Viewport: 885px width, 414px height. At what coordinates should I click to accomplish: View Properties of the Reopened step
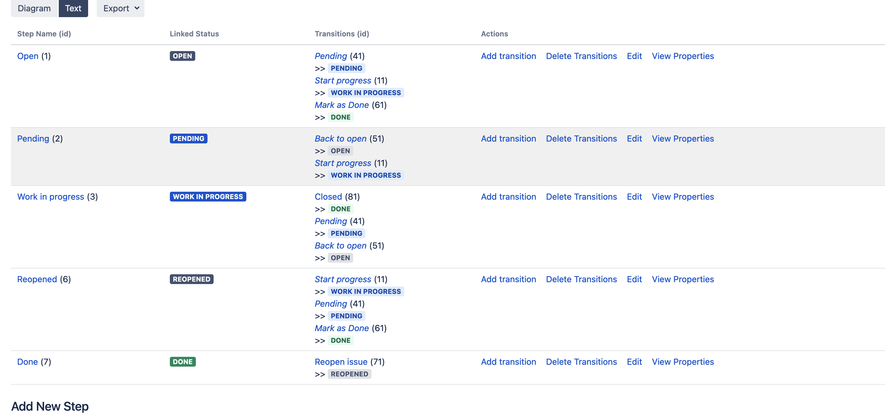click(683, 279)
